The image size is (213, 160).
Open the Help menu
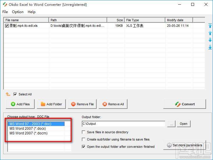31,12
